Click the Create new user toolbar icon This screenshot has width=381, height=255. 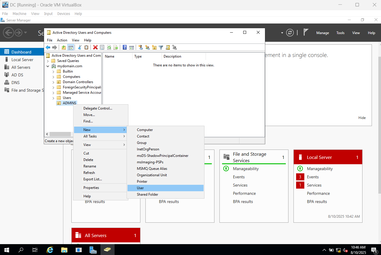(141, 47)
